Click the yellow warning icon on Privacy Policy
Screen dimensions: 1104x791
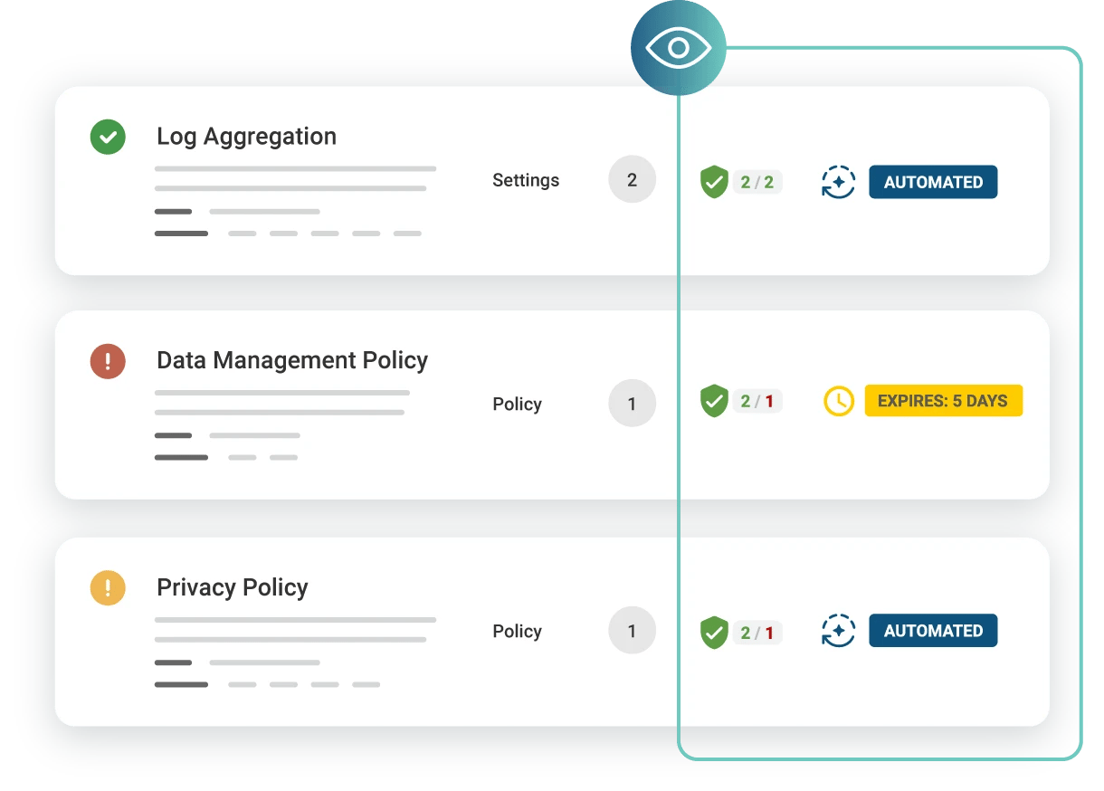pyautogui.click(x=108, y=588)
